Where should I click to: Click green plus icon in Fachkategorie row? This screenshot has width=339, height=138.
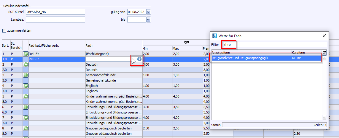[x=26, y=54]
